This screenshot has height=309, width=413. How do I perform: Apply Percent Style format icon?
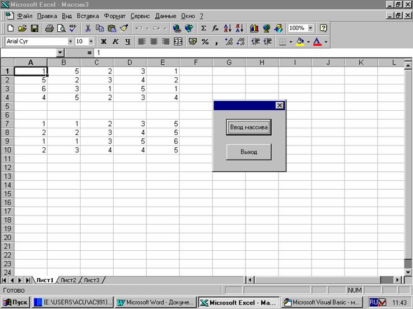coord(205,42)
